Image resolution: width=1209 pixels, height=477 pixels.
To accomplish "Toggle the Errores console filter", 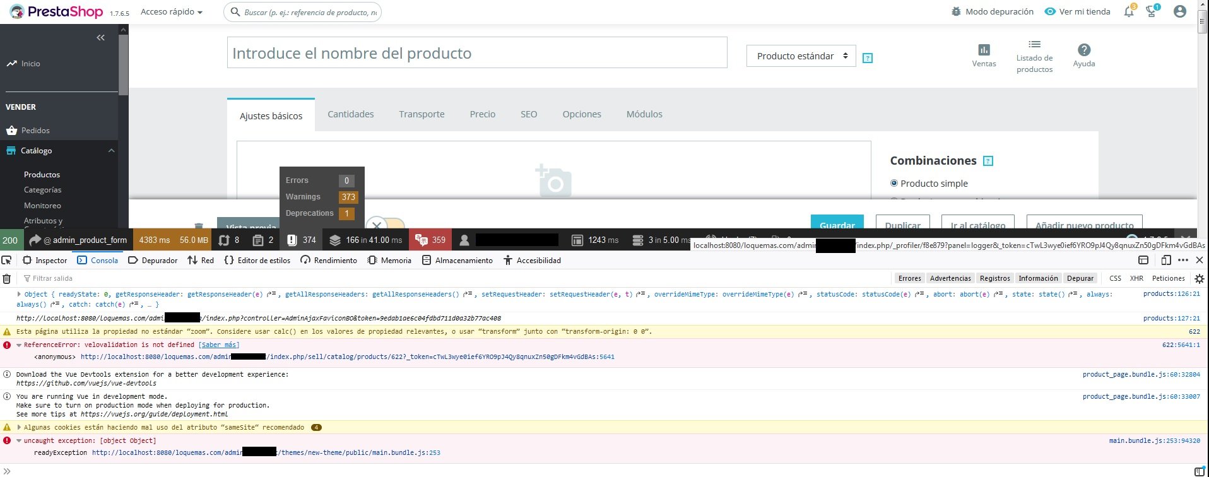I will [x=909, y=278].
